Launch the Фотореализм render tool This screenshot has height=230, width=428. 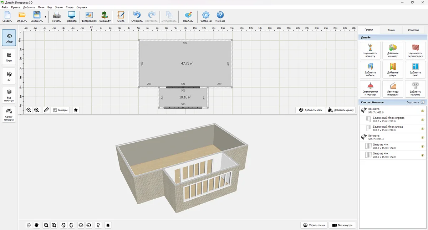click(89, 16)
